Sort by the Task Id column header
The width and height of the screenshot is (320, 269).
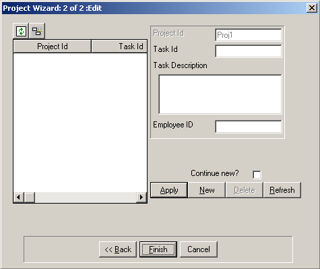[119, 47]
